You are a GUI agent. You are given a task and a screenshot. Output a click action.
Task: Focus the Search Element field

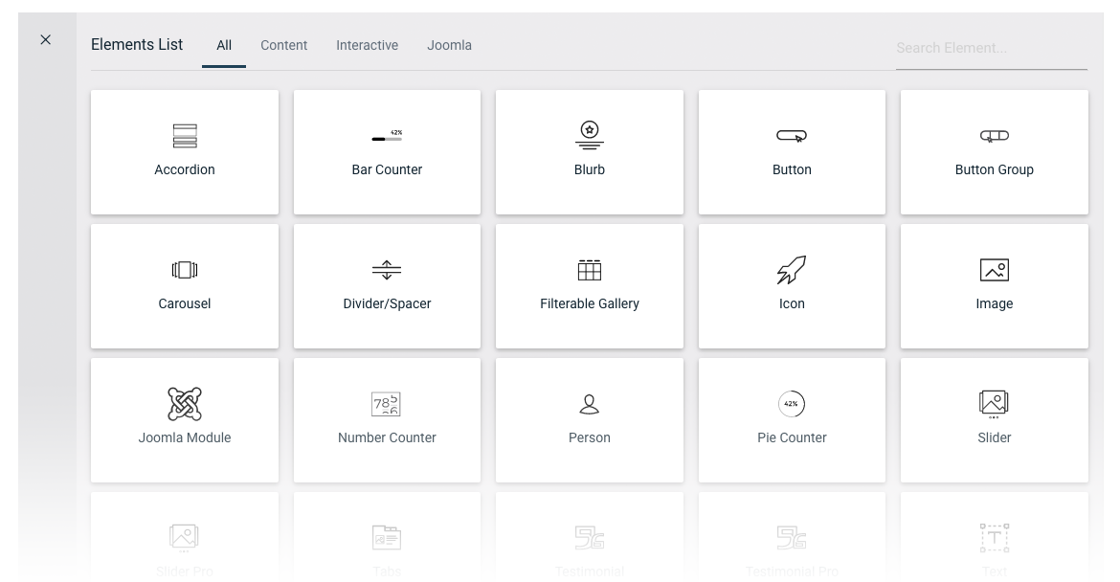tap(992, 48)
